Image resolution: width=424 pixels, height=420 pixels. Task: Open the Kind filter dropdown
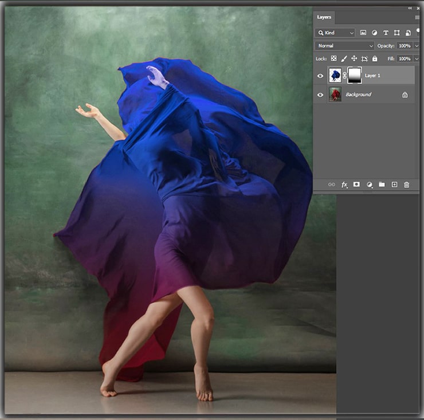(x=335, y=33)
